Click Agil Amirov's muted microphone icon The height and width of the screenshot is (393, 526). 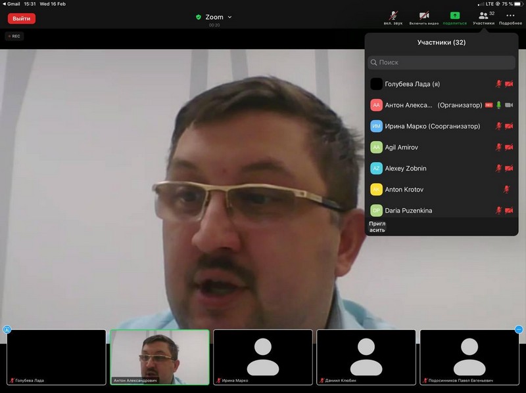coord(498,147)
